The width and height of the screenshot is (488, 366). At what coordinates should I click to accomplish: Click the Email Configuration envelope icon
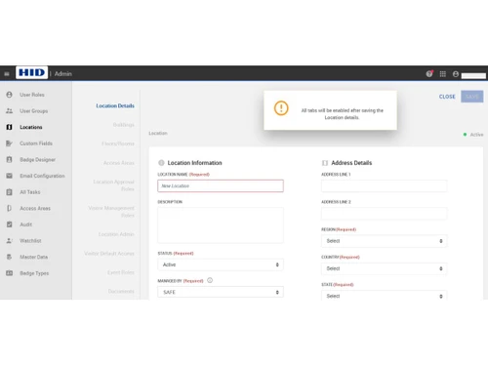(9, 176)
